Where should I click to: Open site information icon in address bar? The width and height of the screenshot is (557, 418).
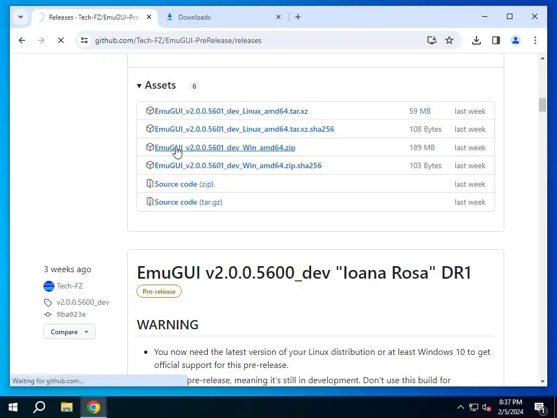[x=84, y=40]
